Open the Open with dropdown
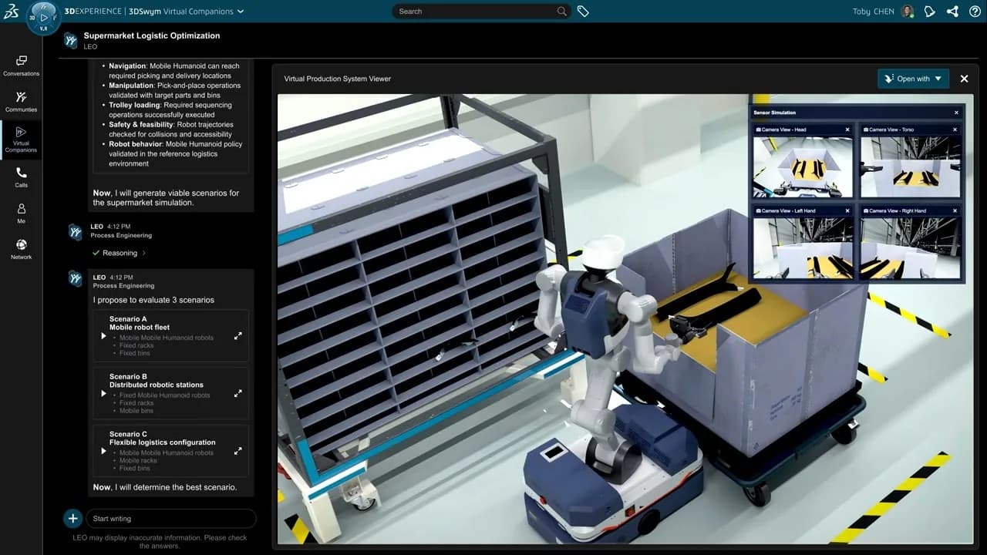Viewport: 987px width, 555px height. 914,79
